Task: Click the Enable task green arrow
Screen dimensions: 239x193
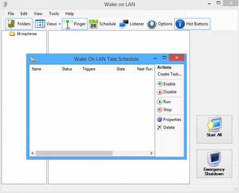Action: 160,84
